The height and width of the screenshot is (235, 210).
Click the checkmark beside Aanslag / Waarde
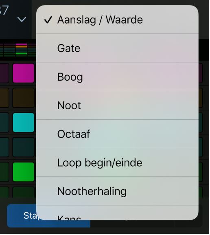[x=48, y=20]
